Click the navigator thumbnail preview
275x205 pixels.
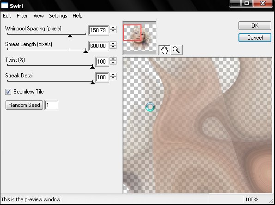coord(140,38)
